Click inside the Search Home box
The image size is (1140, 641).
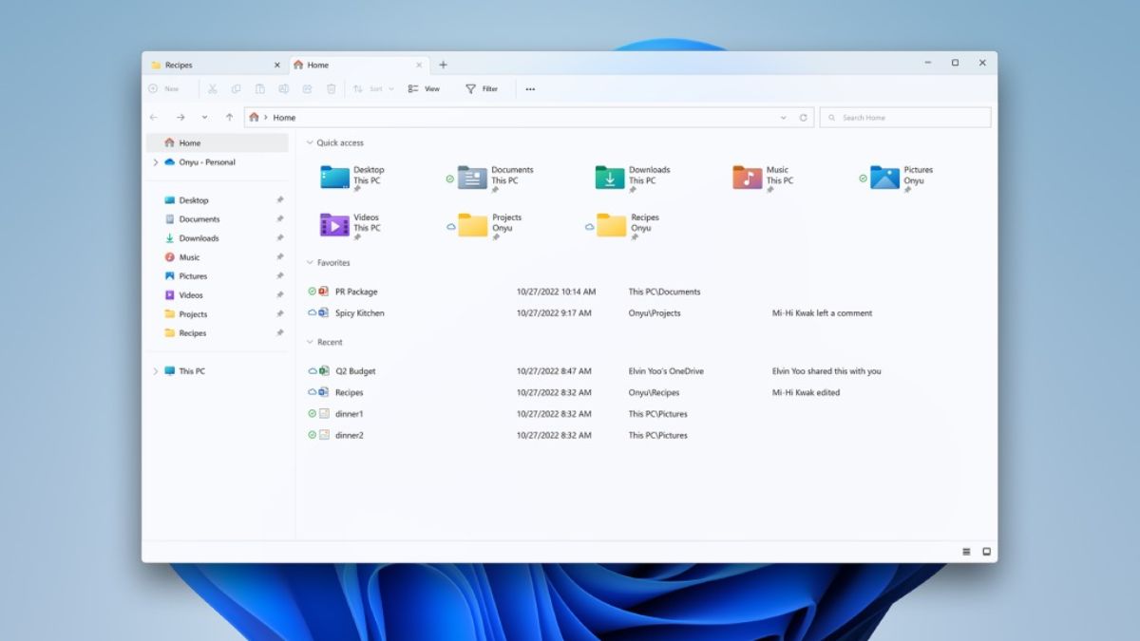[902, 117]
